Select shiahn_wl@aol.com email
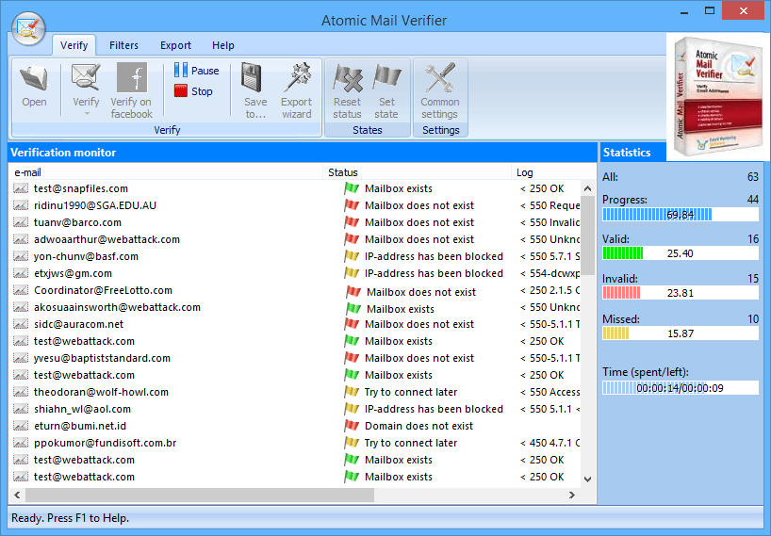This screenshot has width=771, height=536. [x=82, y=409]
